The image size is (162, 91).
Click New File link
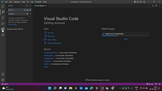coord(51,33)
